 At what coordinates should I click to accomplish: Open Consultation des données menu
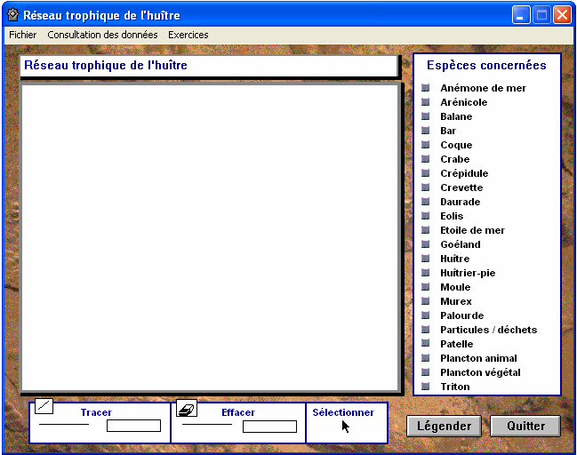coord(102,35)
